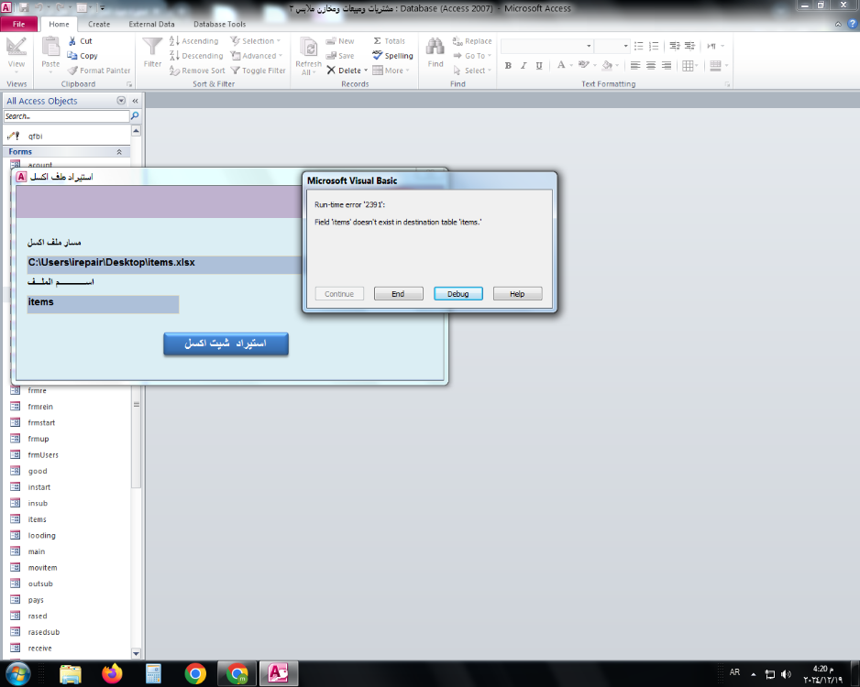Click the Excel file path field
This screenshot has width=860, height=687.
point(164,264)
